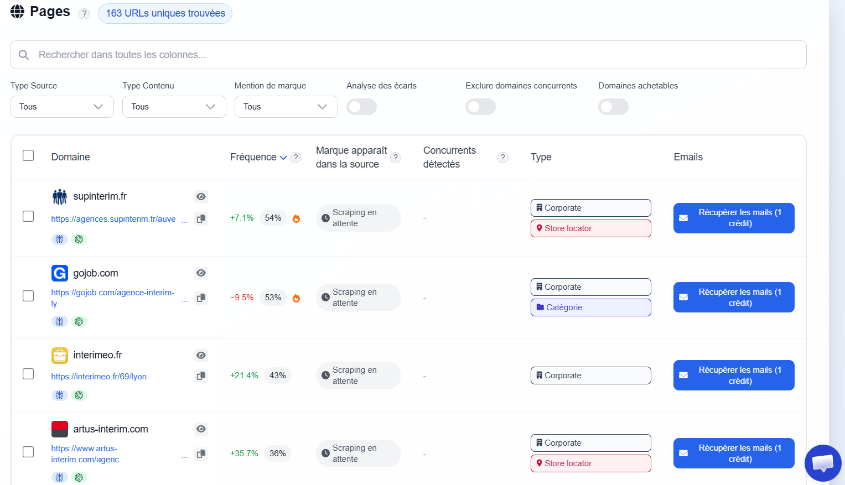The width and height of the screenshot is (845, 485).
Task: Click the 163 URLs uniques trouvées badge
Action: 165,13
